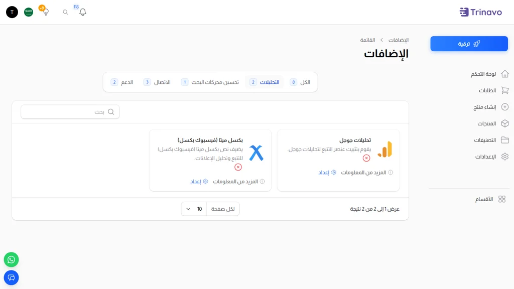Click the لكل صفحة label
The height and width of the screenshot is (289, 514).
coord(223,209)
